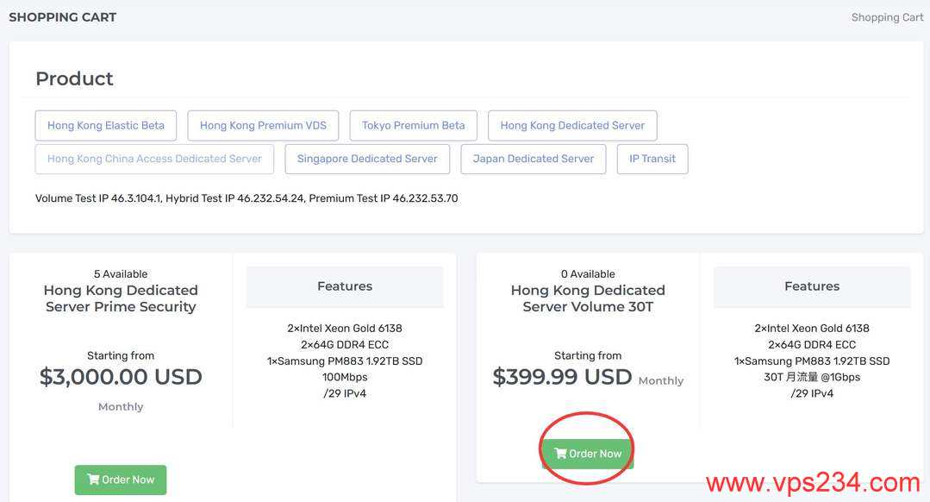Click the cart icon on Volume 30T order button
The height and width of the screenshot is (502, 930).
(x=560, y=454)
